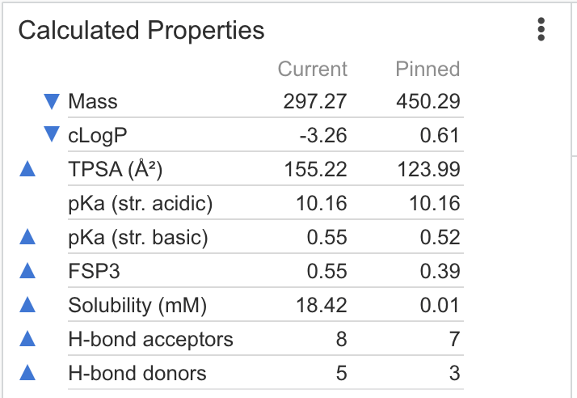Click the up arrow beside FSP3
This screenshot has width=577, height=398.
27,272
